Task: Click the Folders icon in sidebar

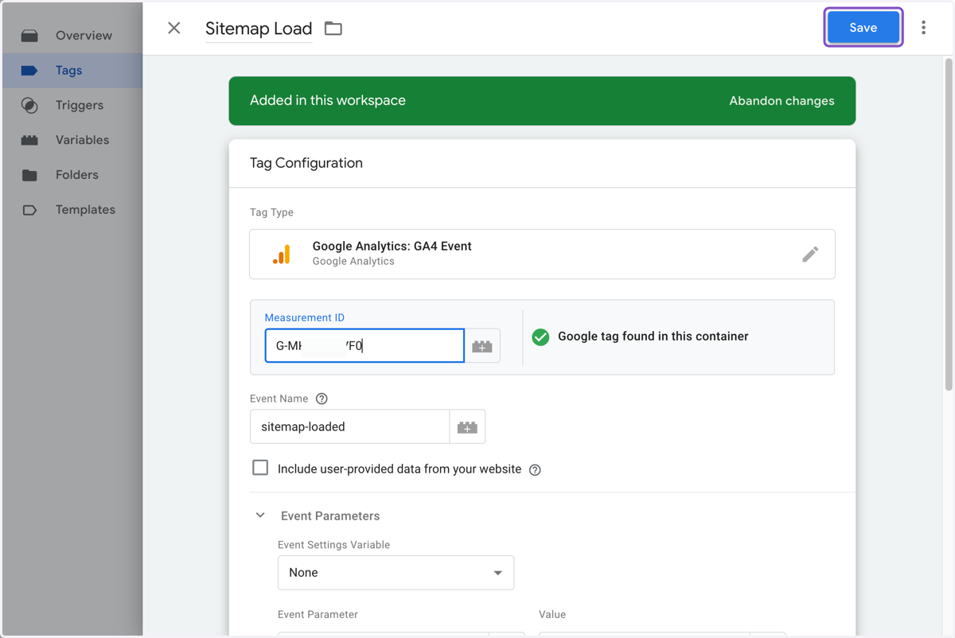Action: point(29,175)
